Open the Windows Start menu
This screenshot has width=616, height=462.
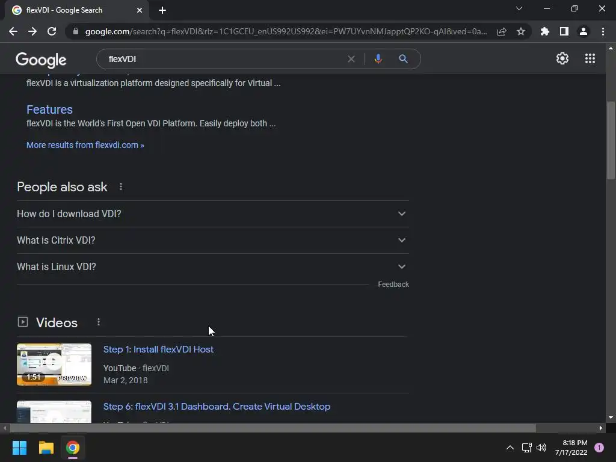pyautogui.click(x=19, y=448)
